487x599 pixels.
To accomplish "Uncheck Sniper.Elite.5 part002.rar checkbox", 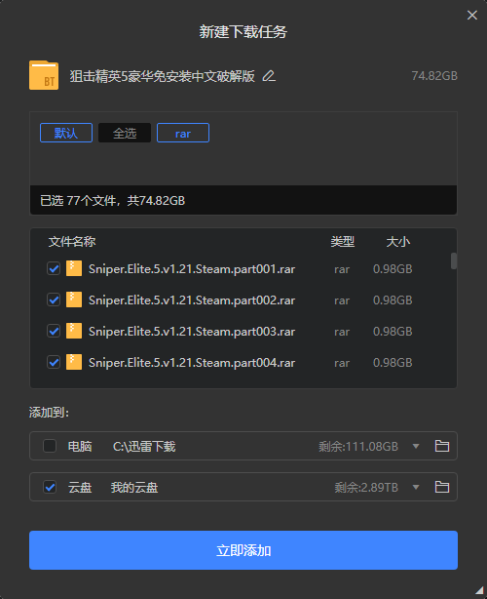I will pyautogui.click(x=54, y=299).
